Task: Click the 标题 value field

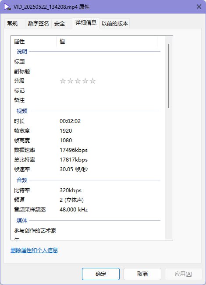Action: (x=109, y=62)
